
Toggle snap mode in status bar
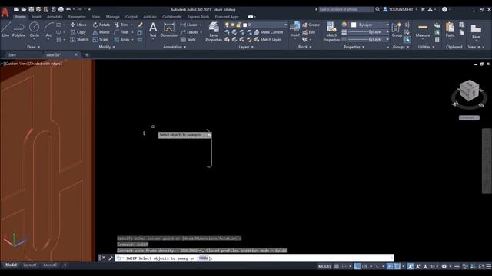tap(344, 266)
